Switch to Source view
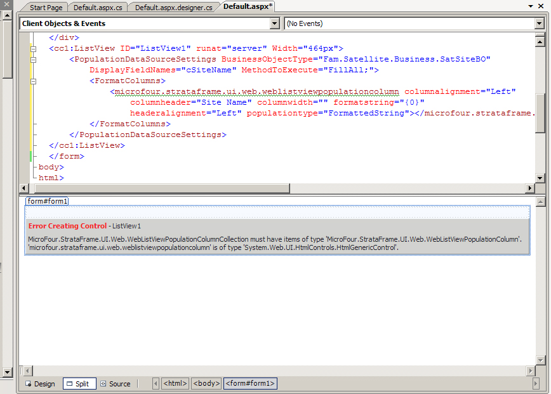 click(115, 384)
